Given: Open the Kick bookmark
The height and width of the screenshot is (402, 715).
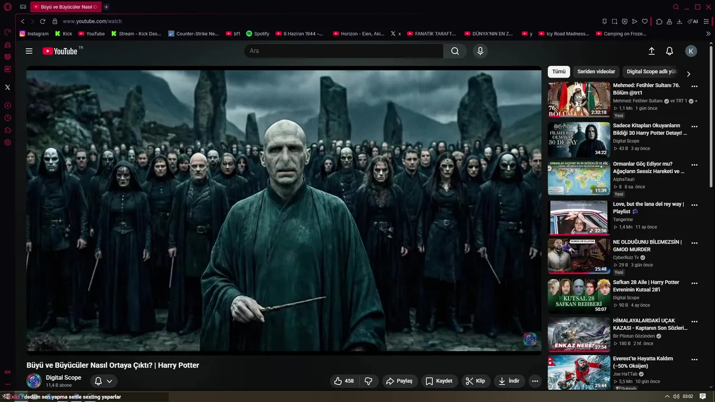Looking at the screenshot, I should point(63,33).
